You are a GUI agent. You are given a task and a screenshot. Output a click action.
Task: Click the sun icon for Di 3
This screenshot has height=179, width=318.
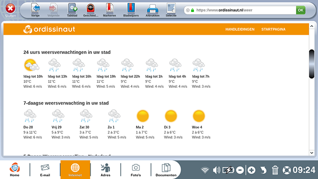171,116
